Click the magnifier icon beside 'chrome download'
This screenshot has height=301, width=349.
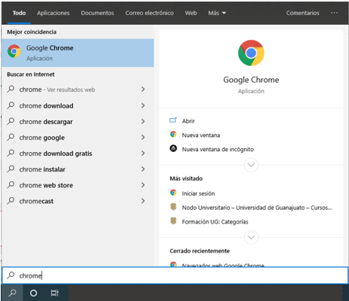click(11, 105)
